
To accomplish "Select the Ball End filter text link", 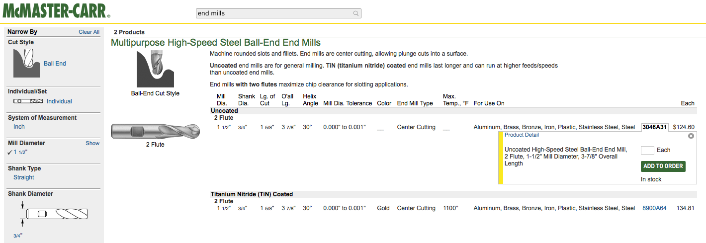I will [x=55, y=64].
